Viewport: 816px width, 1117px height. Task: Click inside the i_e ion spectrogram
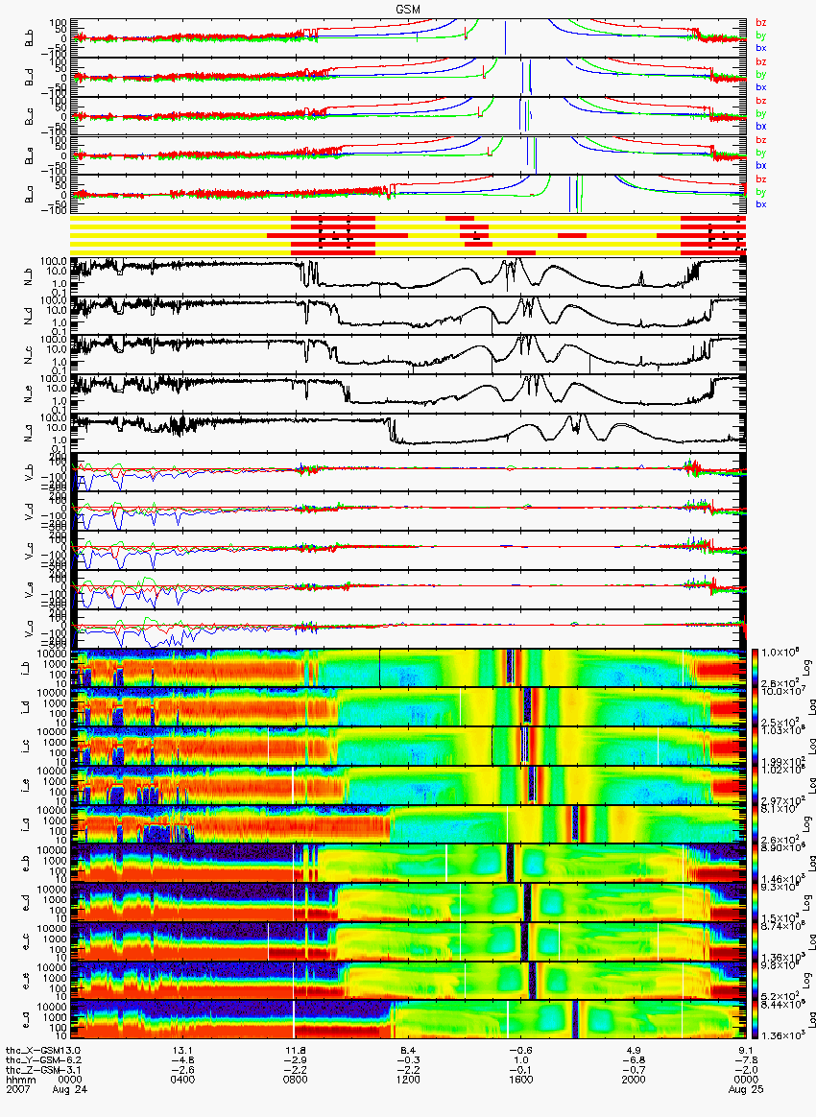click(x=408, y=785)
